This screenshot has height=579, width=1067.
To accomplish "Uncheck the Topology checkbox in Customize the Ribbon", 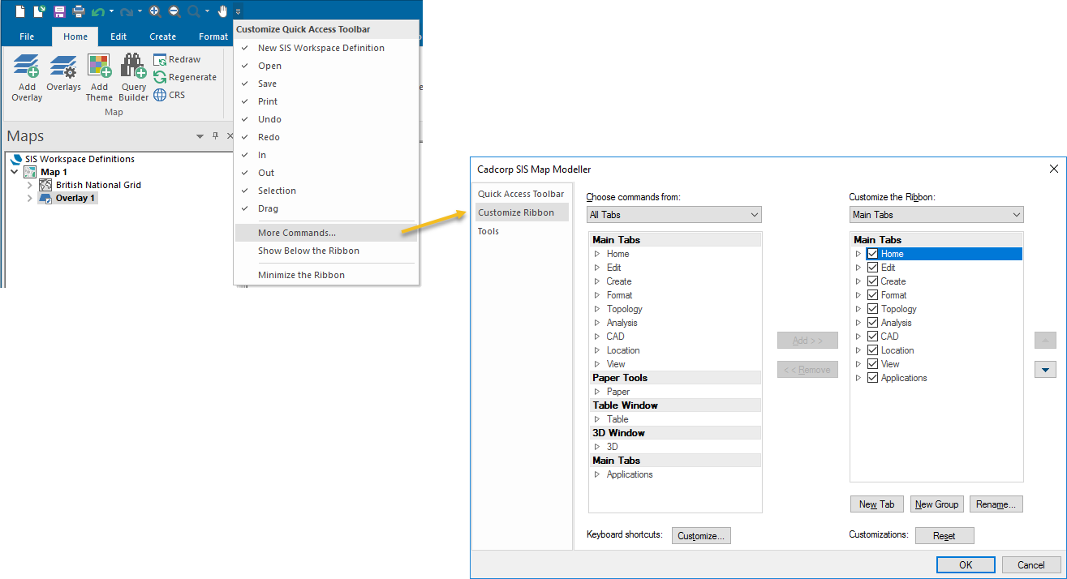I will click(872, 309).
